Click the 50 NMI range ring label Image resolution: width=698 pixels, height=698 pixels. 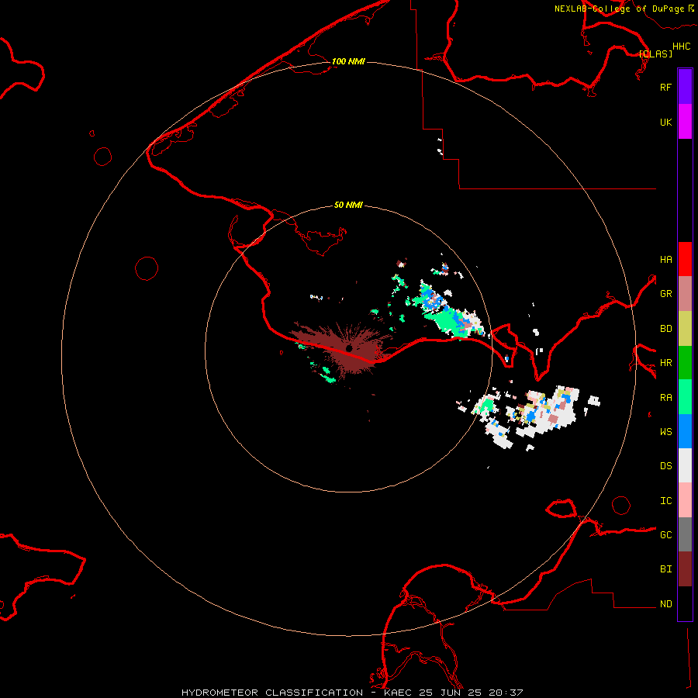pyautogui.click(x=348, y=205)
